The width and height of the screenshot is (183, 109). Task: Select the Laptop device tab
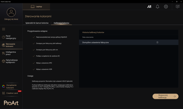tap(36, 7)
